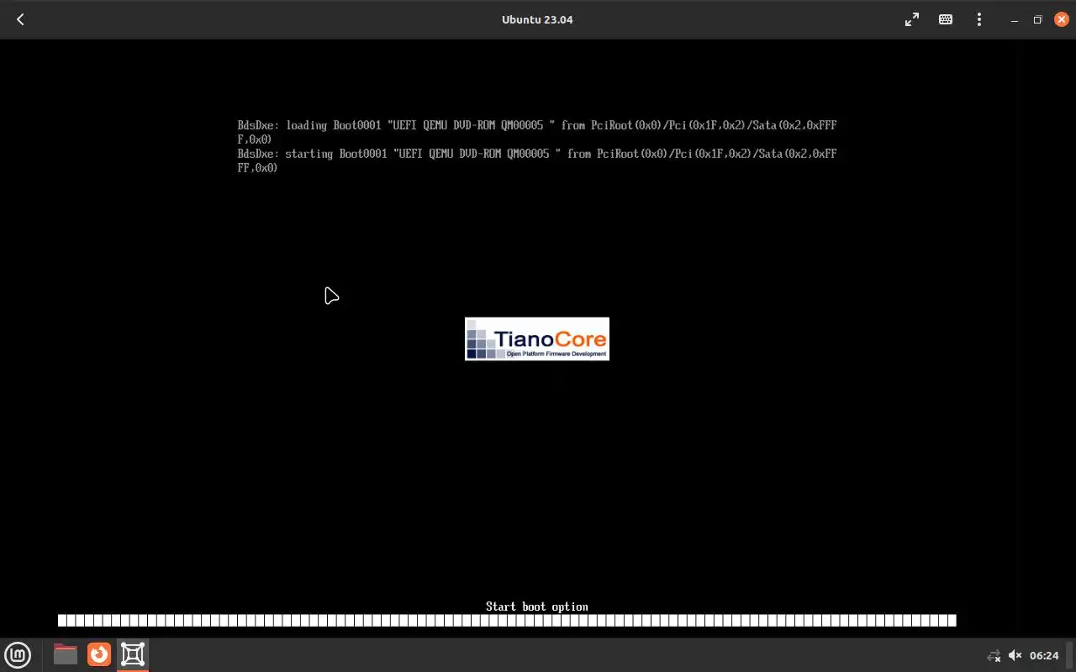Screen dimensions: 1076x672
Task: Go back using the header back arrow
Action: tap(20, 19)
